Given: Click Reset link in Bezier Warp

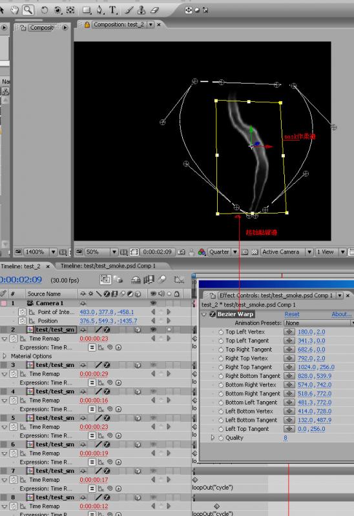Looking at the screenshot, I should [292, 314].
